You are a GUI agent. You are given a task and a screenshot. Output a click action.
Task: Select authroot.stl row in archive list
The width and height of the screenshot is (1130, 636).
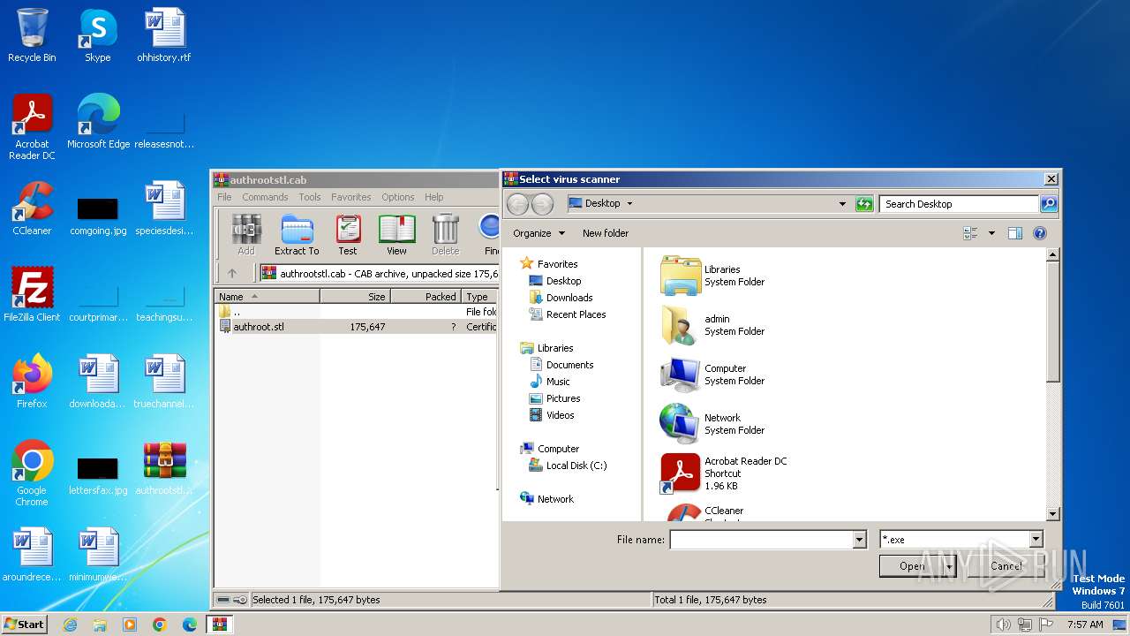point(357,327)
